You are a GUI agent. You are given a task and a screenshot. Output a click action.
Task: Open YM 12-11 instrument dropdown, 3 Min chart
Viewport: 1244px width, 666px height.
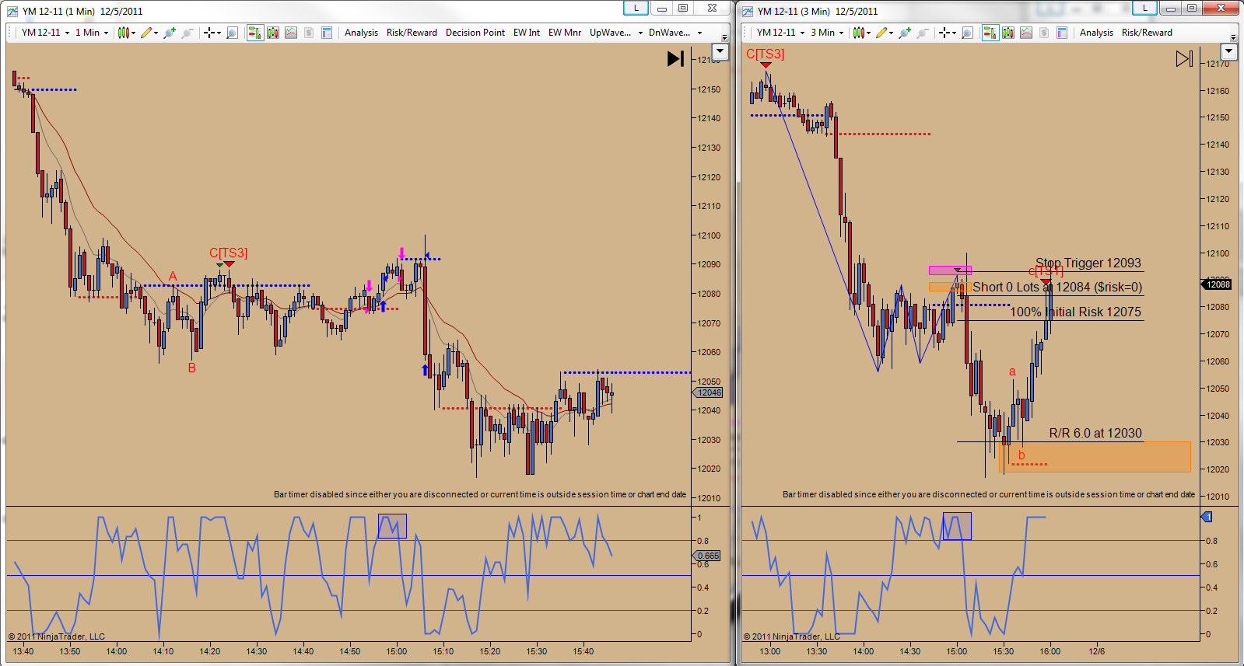(x=780, y=33)
